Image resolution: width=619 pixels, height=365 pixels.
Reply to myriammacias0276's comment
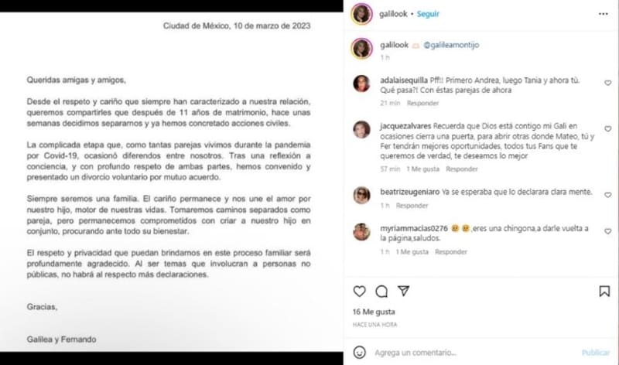(451, 252)
